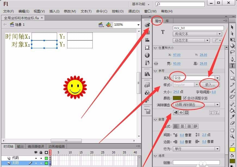Select the Pen tool
Screen dimensions: 237x167
[x=232, y=59]
